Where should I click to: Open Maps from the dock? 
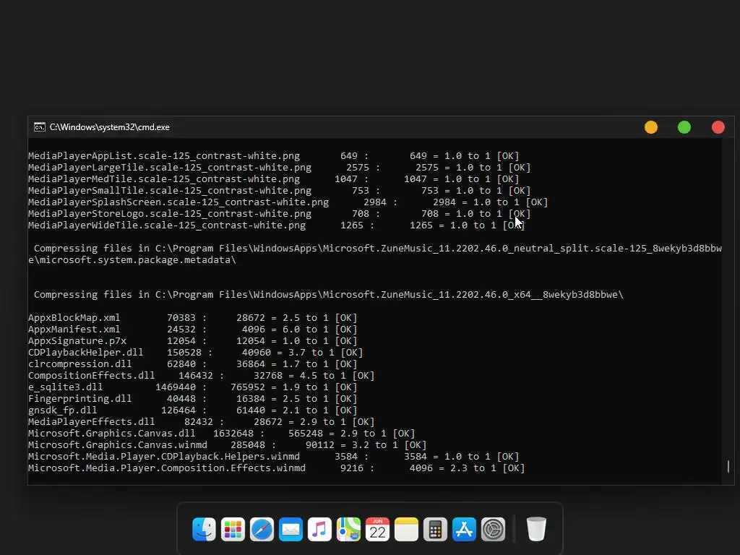348,530
